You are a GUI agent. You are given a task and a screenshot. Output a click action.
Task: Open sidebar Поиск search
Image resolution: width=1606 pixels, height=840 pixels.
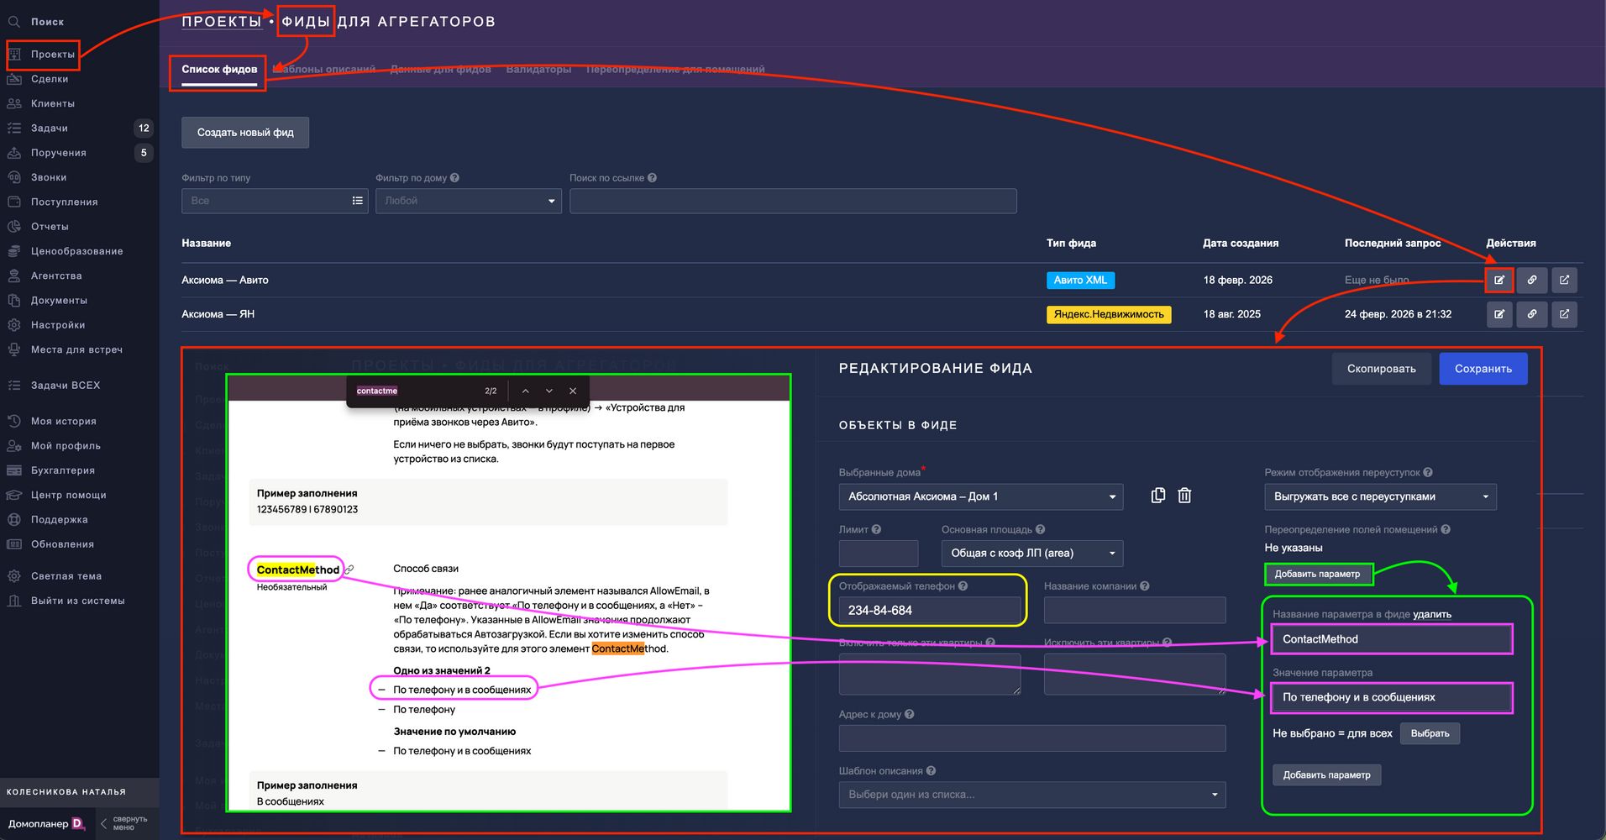pyautogui.click(x=47, y=22)
